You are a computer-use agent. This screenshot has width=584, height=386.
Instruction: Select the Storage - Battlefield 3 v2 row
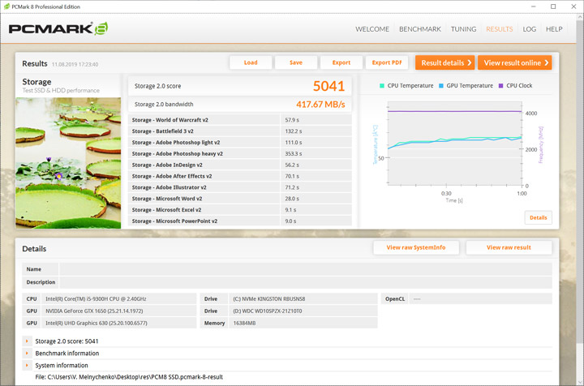[240, 131]
